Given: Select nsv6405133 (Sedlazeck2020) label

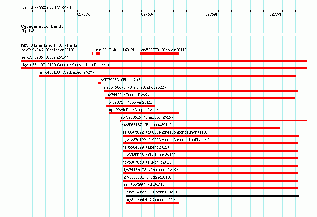Looking at the screenshot, I should coord(66,72).
